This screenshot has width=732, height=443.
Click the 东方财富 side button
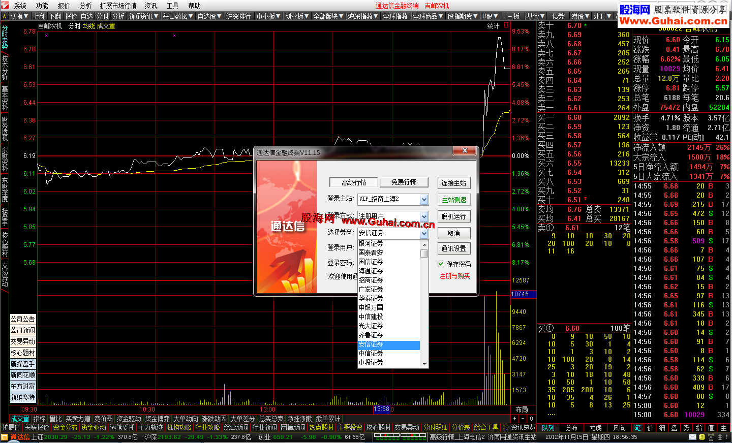tap(23, 386)
